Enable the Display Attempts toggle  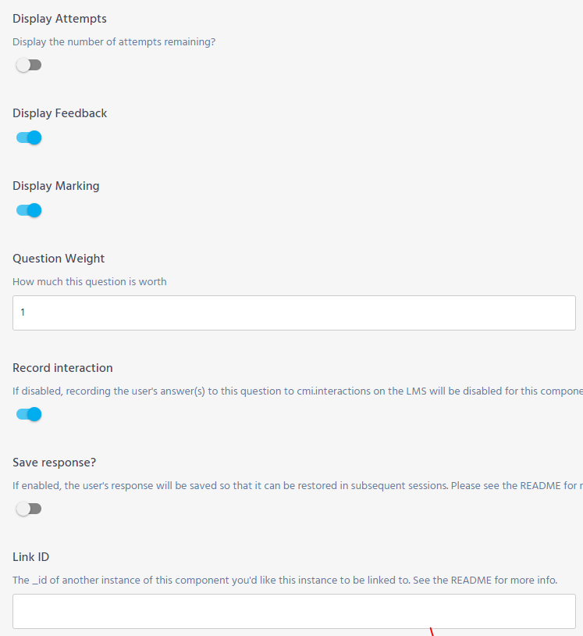tap(28, 65)
